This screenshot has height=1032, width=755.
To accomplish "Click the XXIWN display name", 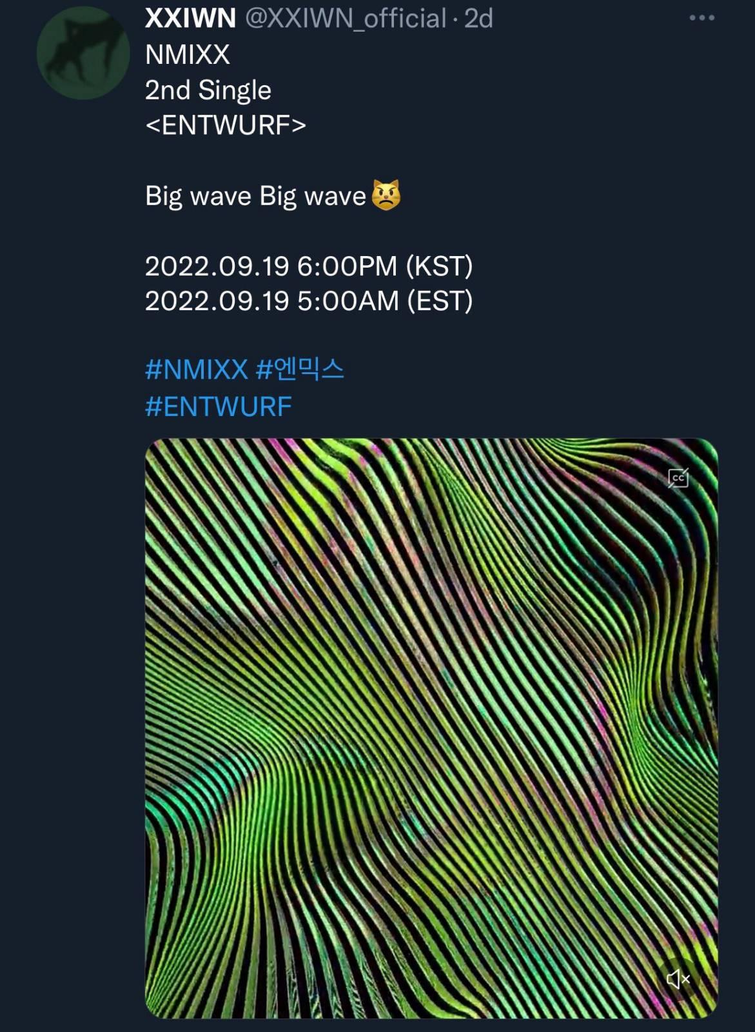I will (x=190, y=18).
